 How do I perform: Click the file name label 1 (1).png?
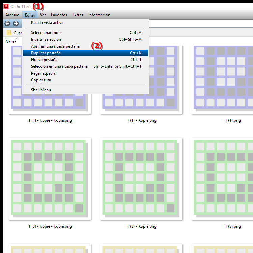click(x=233, y=120)
